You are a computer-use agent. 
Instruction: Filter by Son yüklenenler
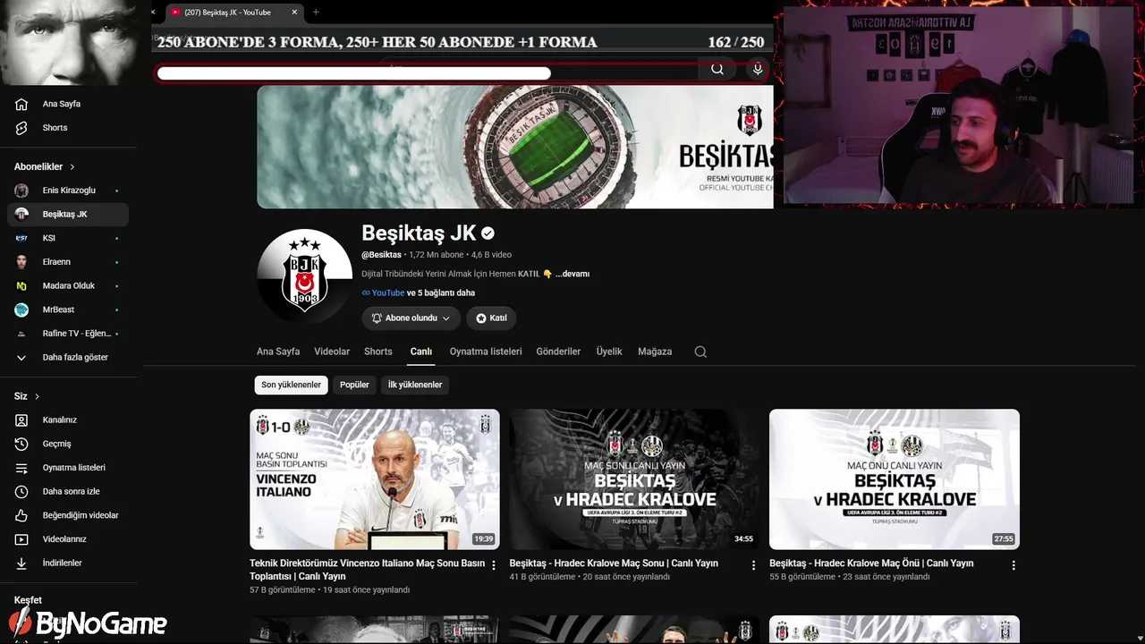pos(291,385)
